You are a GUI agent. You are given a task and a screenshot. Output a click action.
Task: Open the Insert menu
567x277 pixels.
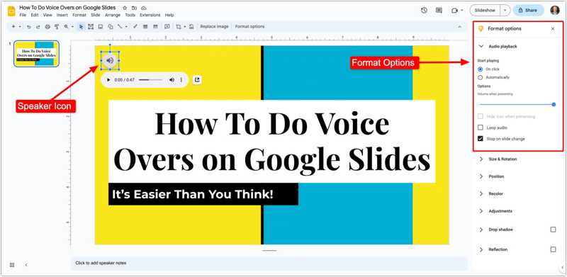click(62, 15)
